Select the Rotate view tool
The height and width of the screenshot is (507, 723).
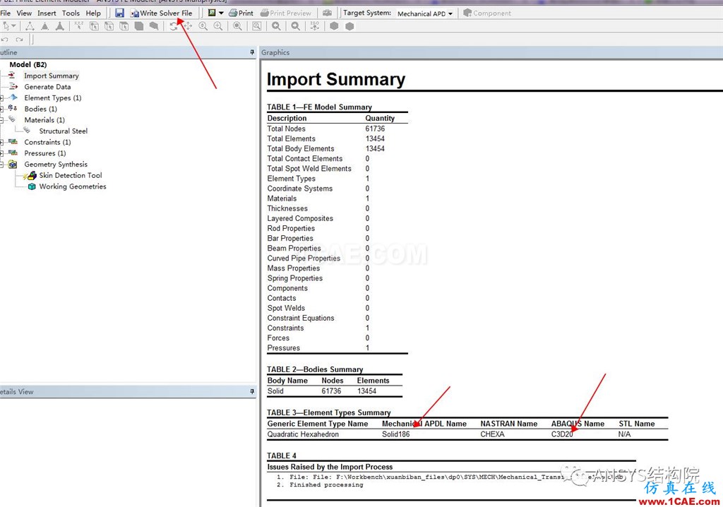[x=173, y=26]
